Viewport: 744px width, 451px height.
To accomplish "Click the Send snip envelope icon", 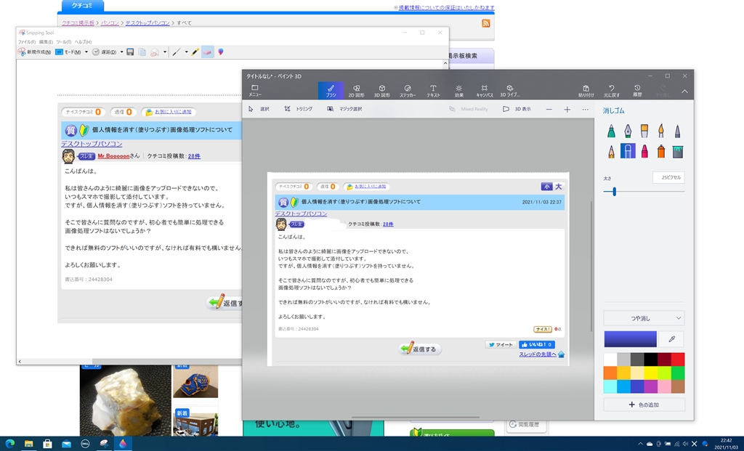I will 155,52.
